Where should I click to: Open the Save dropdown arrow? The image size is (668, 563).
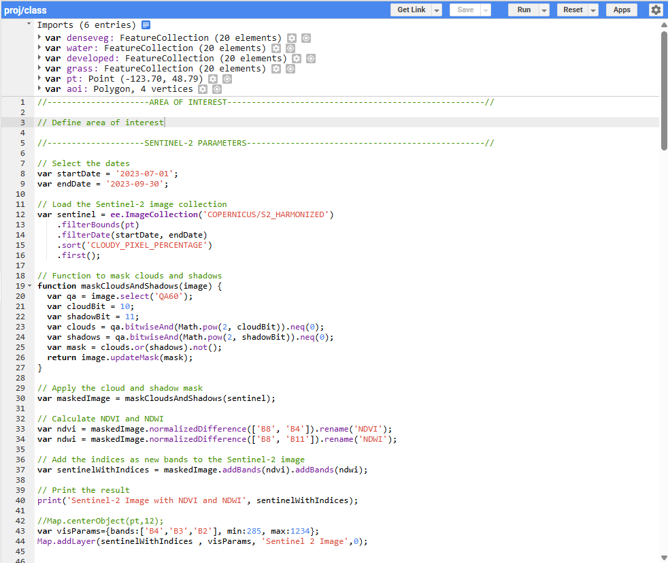point(486,10)
